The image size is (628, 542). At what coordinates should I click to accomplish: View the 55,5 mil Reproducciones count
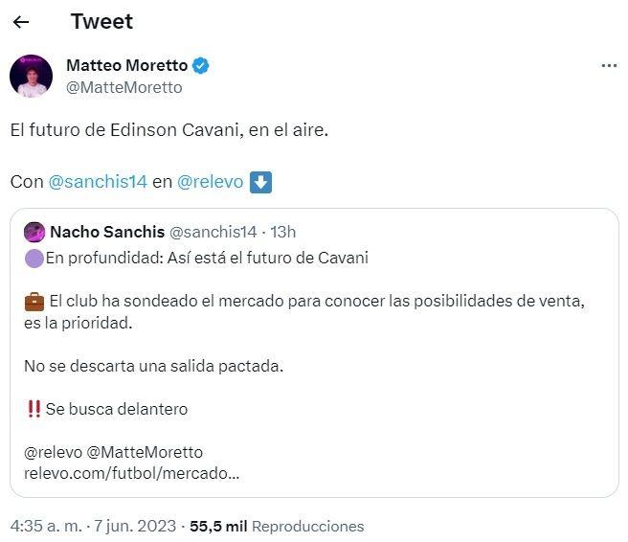click(277, 526)
